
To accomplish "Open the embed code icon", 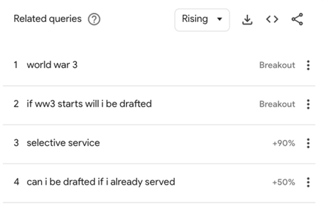I will [x=272, y=19].
